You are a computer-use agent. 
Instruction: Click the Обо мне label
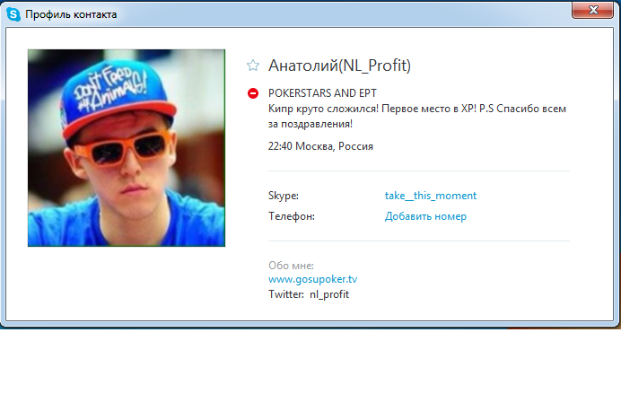click(291, 266)
